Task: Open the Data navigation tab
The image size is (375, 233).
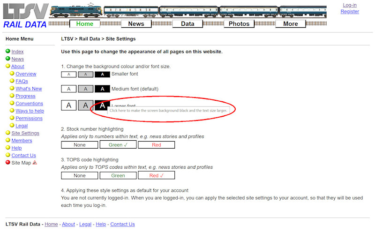Action: tap(187, 24)
